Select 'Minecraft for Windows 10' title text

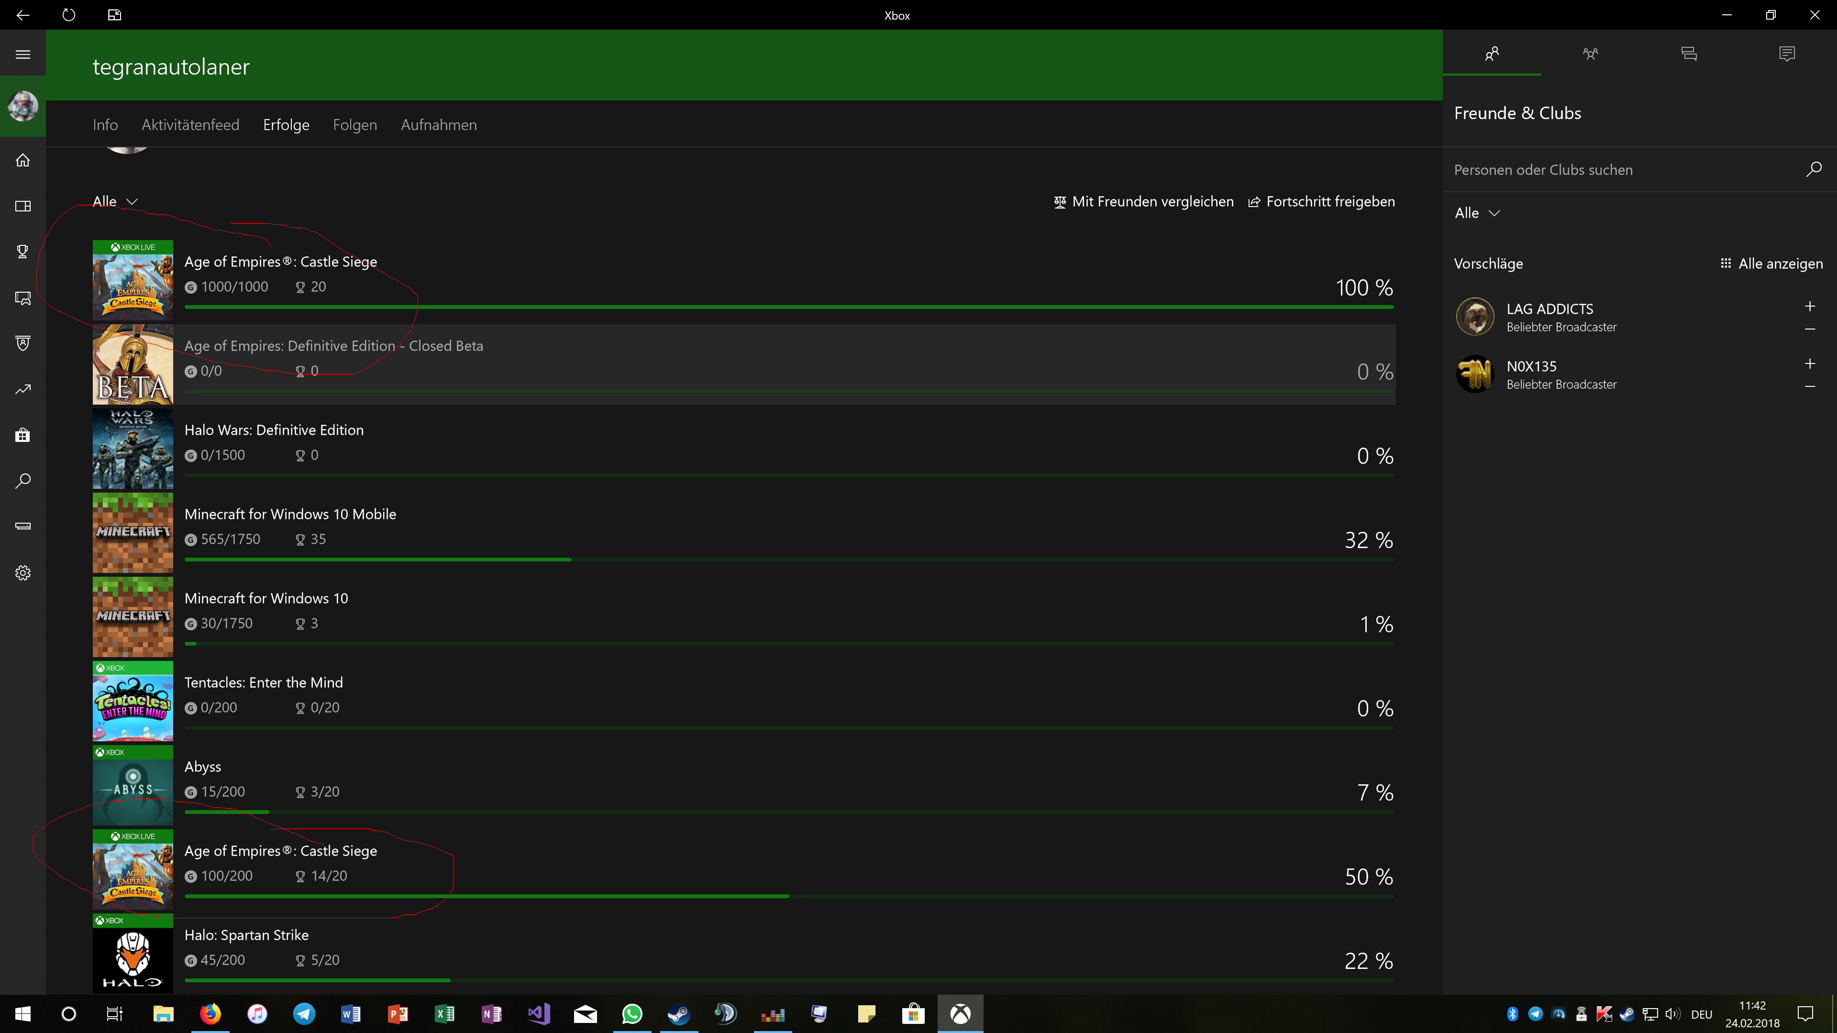266,598
